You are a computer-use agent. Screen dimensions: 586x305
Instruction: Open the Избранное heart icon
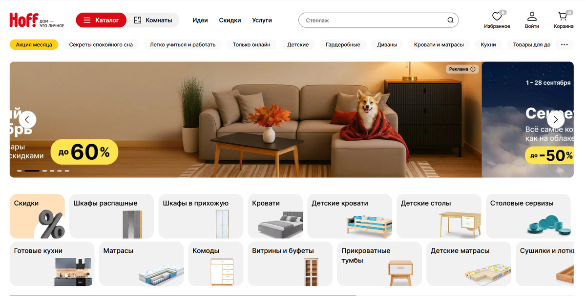(497, 17)
